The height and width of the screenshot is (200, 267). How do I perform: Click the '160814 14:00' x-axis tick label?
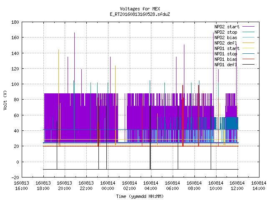[259, 186]
